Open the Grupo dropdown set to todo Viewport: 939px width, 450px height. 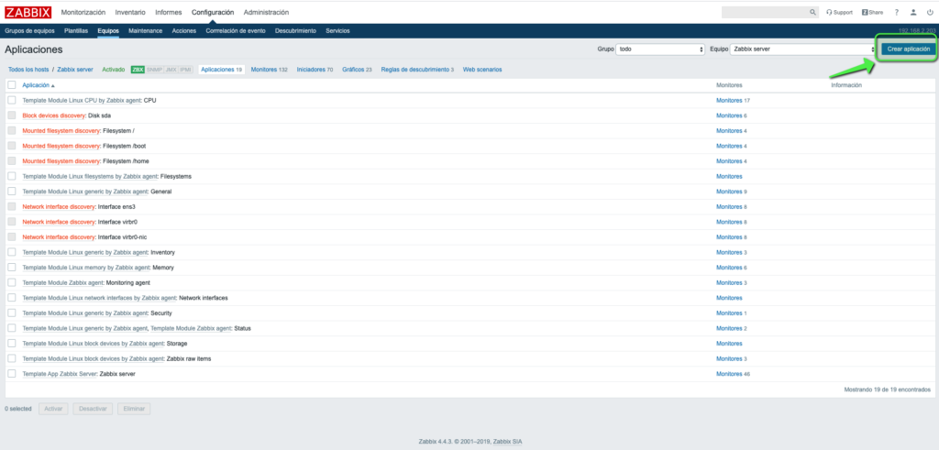[x=660, y=49]
